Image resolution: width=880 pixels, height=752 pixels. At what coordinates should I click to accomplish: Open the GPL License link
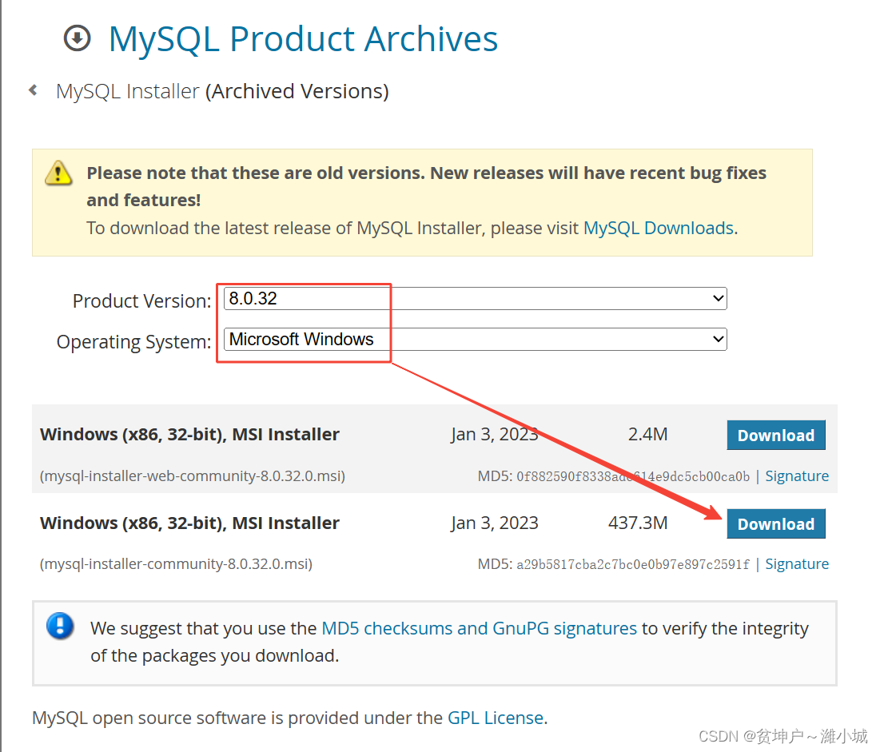pos(496,718)
